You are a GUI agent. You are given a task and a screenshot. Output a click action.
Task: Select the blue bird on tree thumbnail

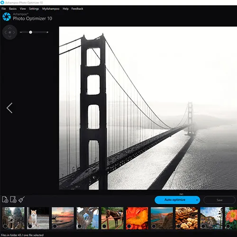pos(88,218)
